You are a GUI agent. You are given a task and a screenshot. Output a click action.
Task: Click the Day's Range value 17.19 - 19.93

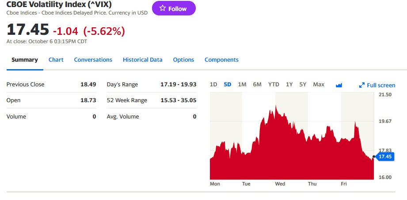[x=179, y=84]
